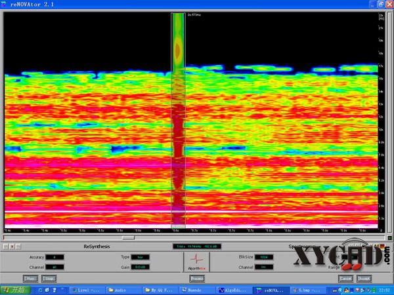Image resolution: width=394 pixels, height=295 pixels.
Task: Open the ReSynthesis Channel value field
Action: (55, 267)
